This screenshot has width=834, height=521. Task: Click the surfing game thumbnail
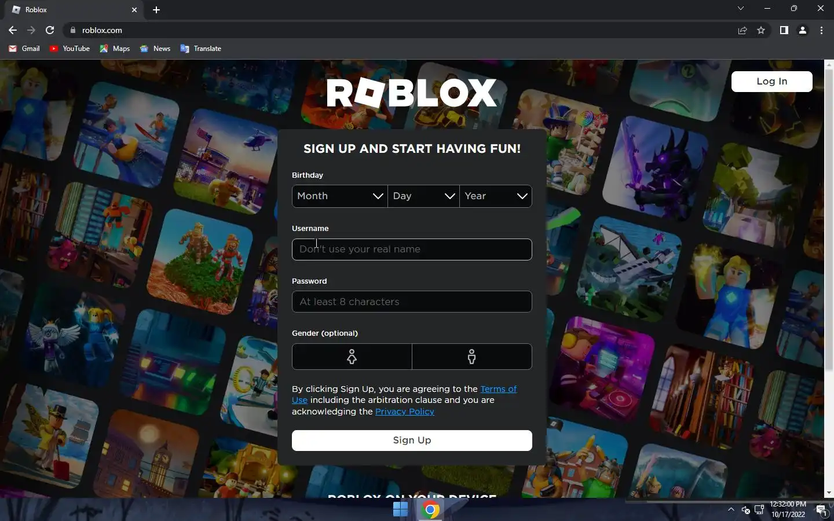126,134
